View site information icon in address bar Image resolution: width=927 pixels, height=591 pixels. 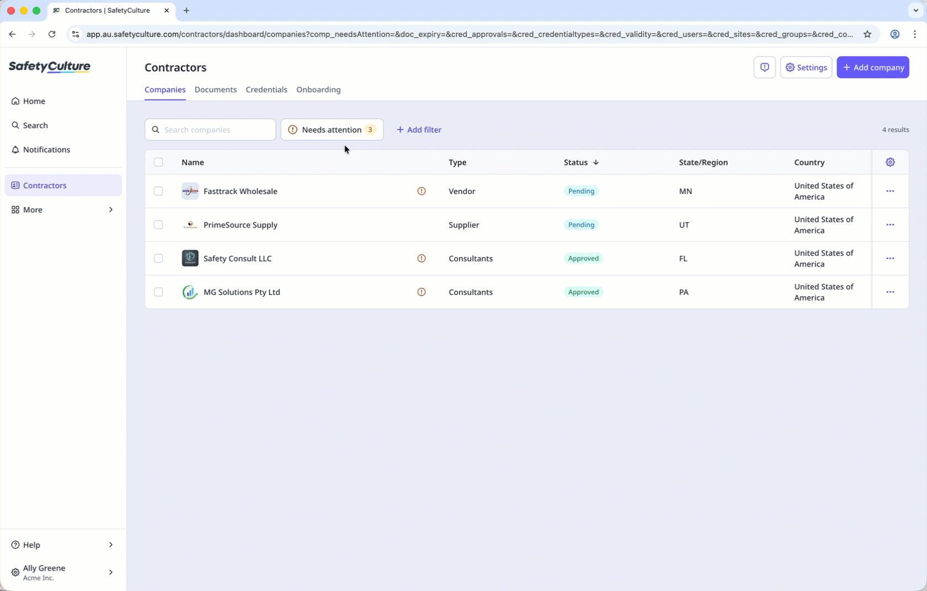click(x=76, y=34)
